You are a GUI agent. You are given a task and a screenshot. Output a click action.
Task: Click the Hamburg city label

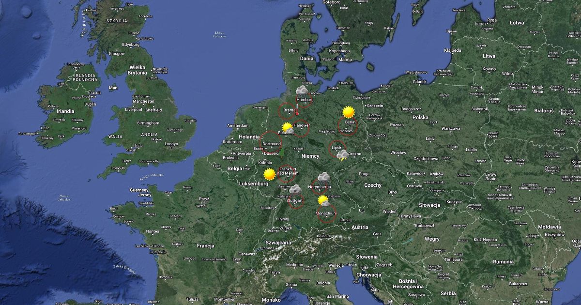click(305, 100)
